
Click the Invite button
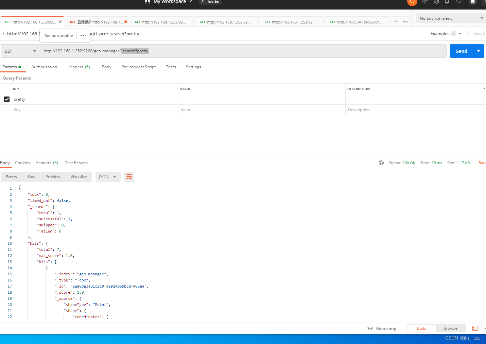click(x=210, y=2)
